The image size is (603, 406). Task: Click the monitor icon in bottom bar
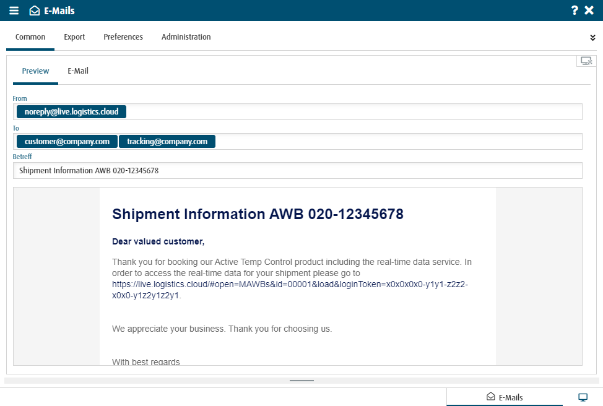tap(583, 397)
